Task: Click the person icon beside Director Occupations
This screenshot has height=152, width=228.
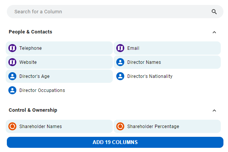Action: coord(13,90)
